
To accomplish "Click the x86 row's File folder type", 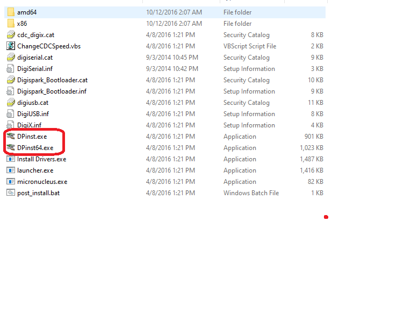I will click(237, 24).
